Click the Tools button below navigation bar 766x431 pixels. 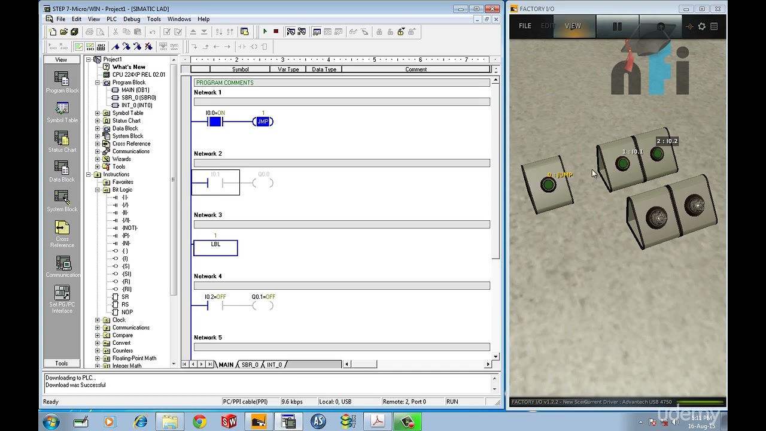(61, 363)
